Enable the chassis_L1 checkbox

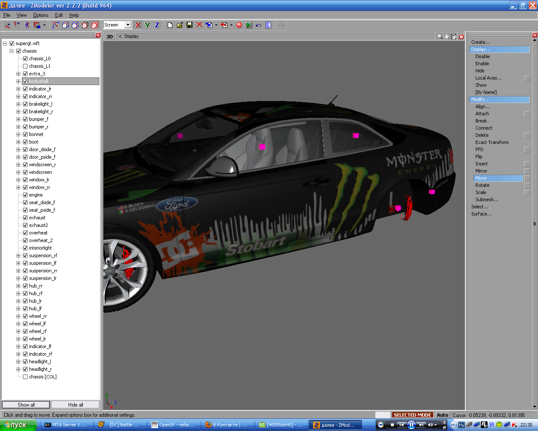pyautogui.click(x=25, y=66)
